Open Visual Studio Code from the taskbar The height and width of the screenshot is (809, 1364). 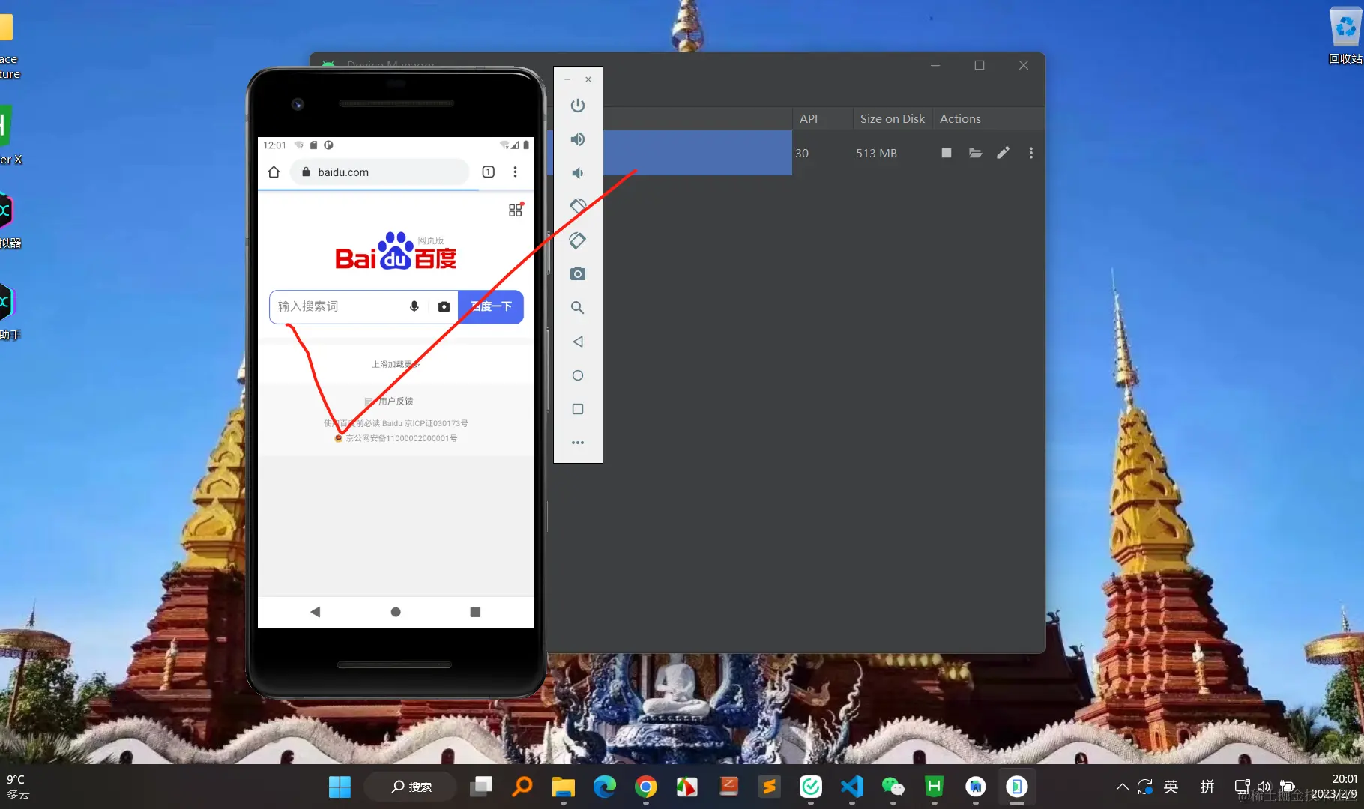coord(852,787)
